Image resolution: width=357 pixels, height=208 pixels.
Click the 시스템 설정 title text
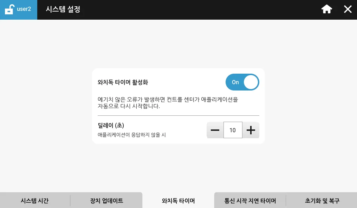[63, 9]
